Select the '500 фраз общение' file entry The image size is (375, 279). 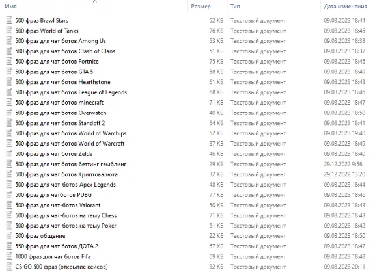[x=40, y=236]
